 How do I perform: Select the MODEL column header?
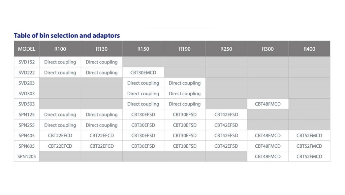click(27, 49)
